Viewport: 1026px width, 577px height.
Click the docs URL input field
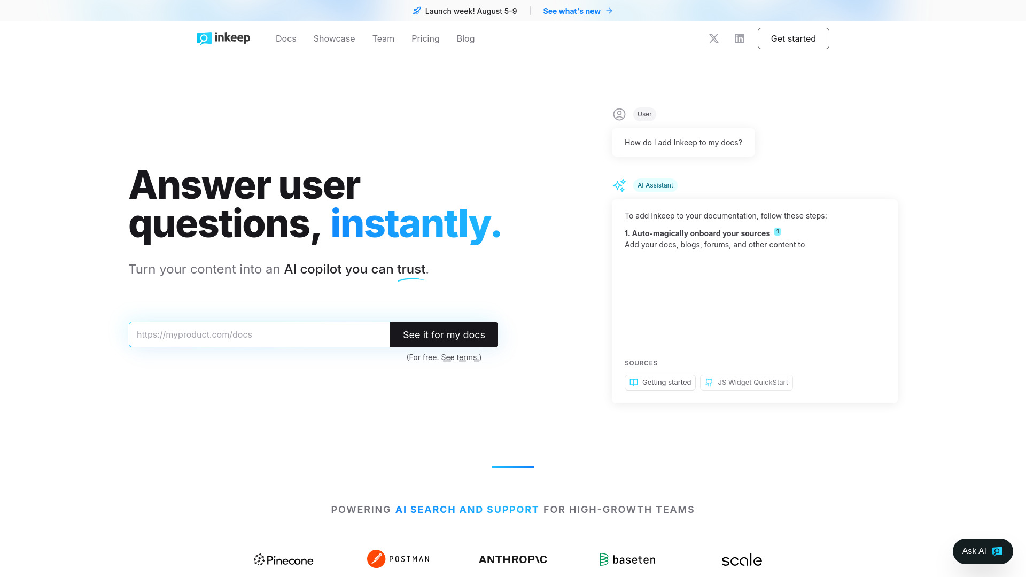[x=259, y=334]
